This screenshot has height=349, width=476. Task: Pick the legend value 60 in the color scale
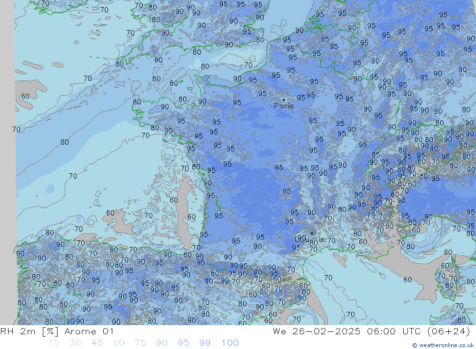click(x=119, y=343)
